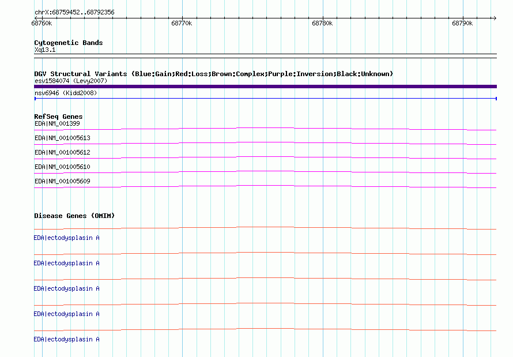The image size is (513, 357).
Task: Click the 68780k ruler tick label
Action: coord(322,23)
